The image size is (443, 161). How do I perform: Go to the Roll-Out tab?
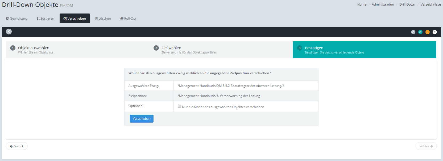click(x=128, y=19)
